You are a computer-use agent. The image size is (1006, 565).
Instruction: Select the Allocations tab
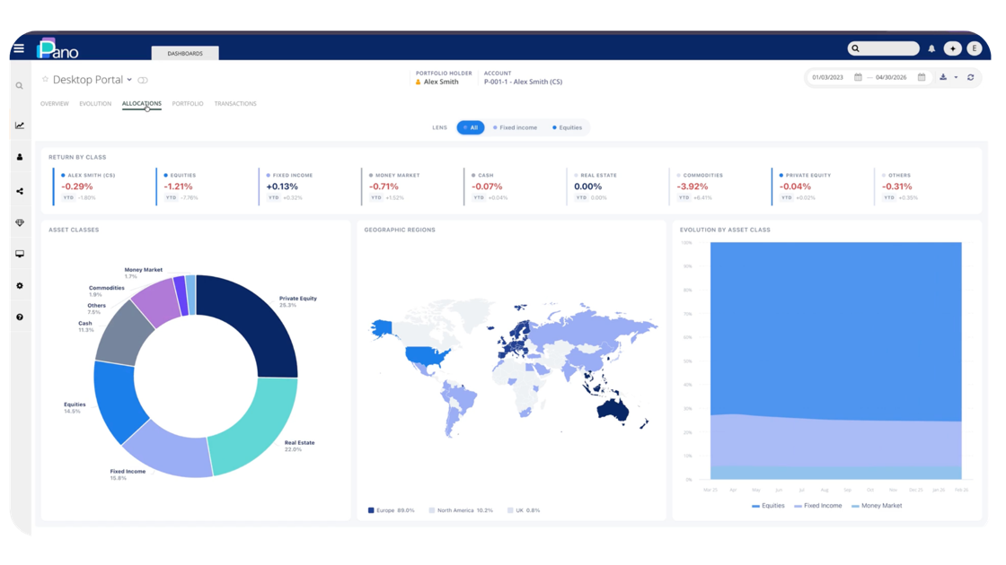[142, 104]
